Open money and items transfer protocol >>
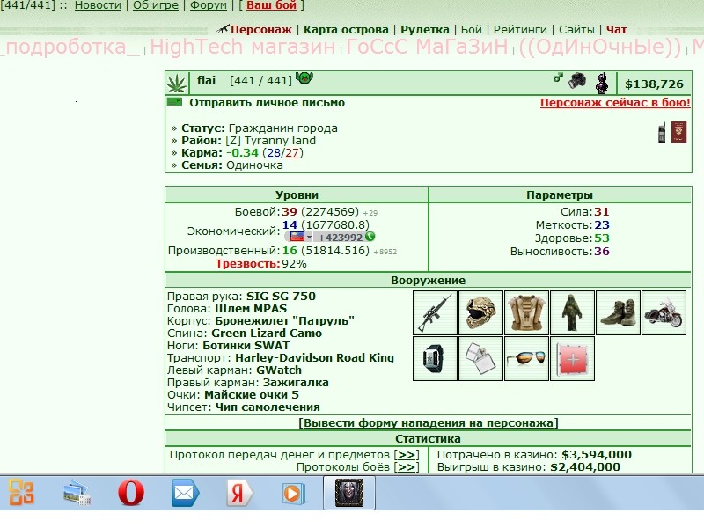Viewport: 704px width, 528px height. tap(407, 455)
